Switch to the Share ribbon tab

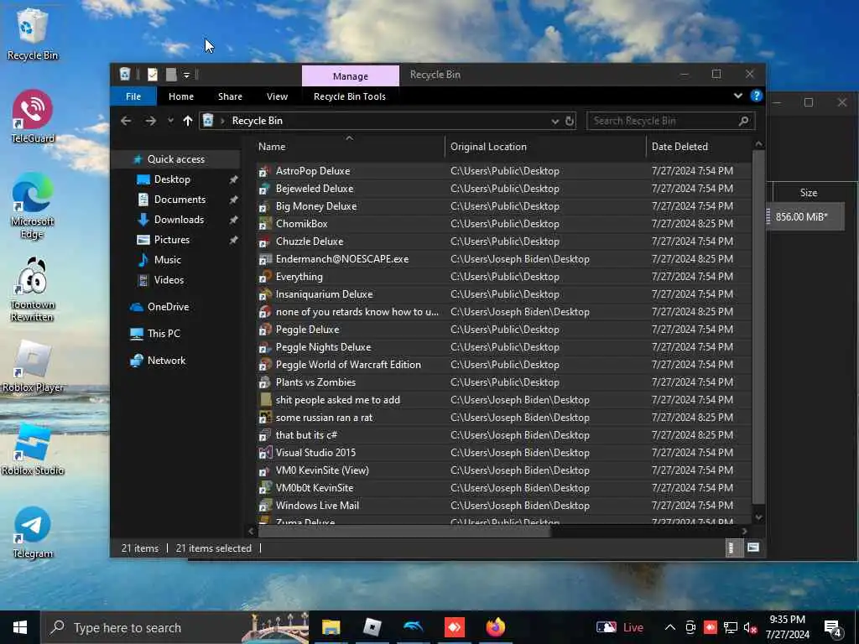pos(230,96)
